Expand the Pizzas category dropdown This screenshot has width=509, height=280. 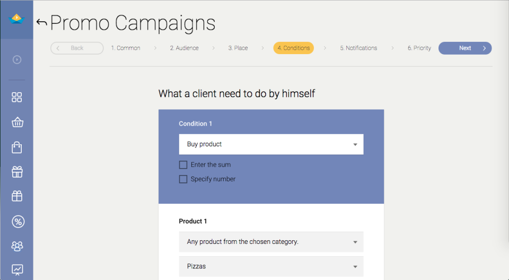(x=271, y=266)
